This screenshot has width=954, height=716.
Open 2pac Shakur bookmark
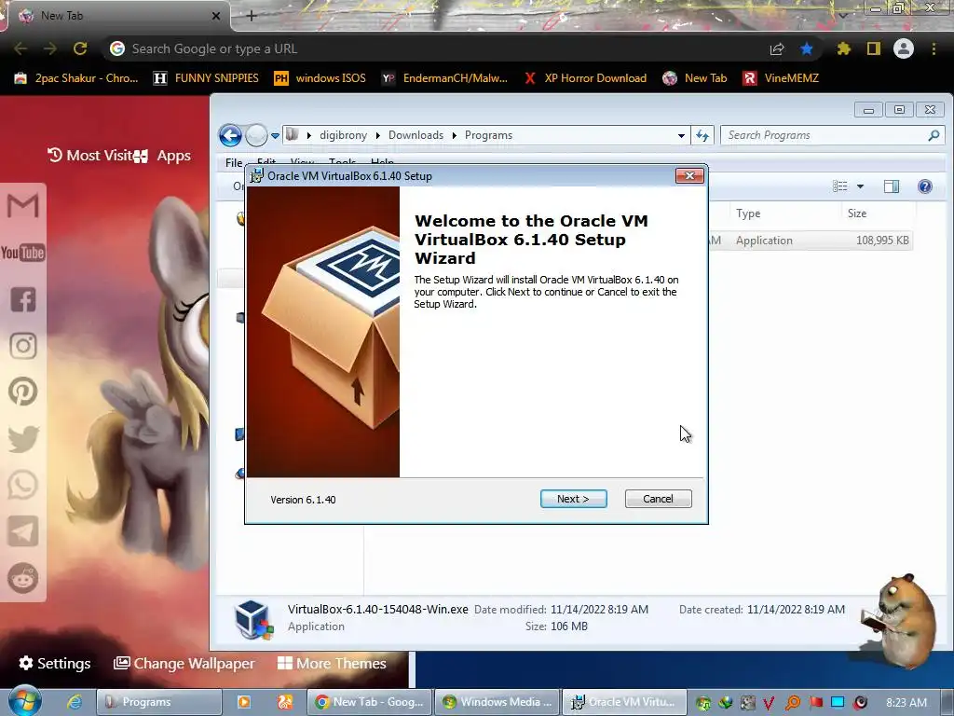pyautogui.click(x=76, y=78)
